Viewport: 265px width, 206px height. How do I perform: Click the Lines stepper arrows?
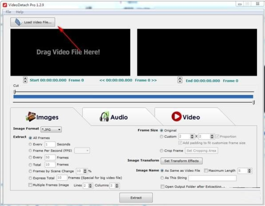tap(90, 186)
